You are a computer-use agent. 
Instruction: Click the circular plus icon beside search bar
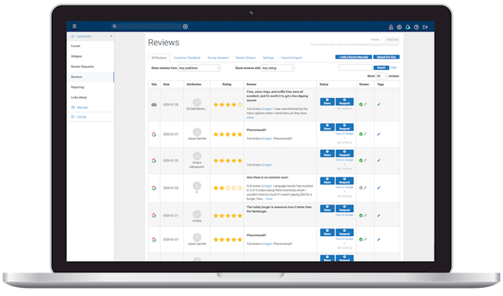pyautogui.click(x=185, y=26)
